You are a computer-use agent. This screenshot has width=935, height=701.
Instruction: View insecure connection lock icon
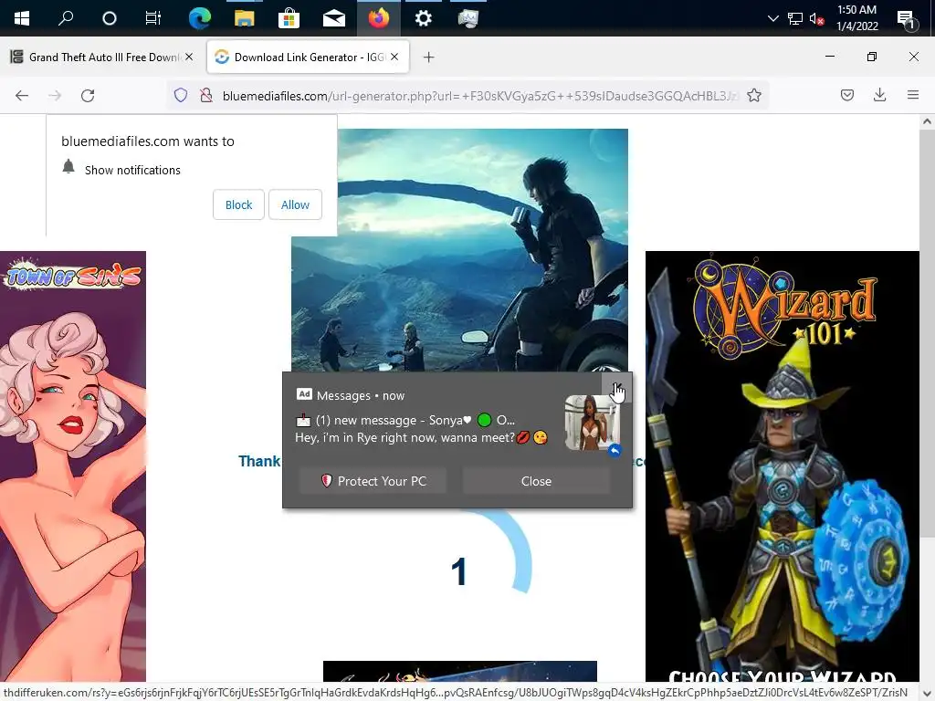click(x=206, y=95)
